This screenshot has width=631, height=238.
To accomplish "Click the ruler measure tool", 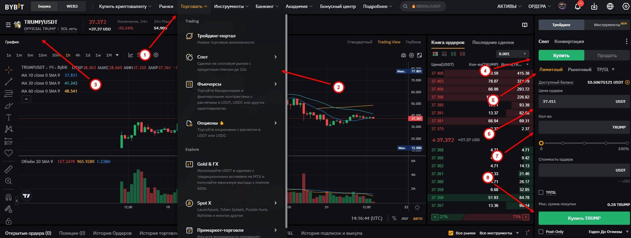I will click(x=9, y=169).
